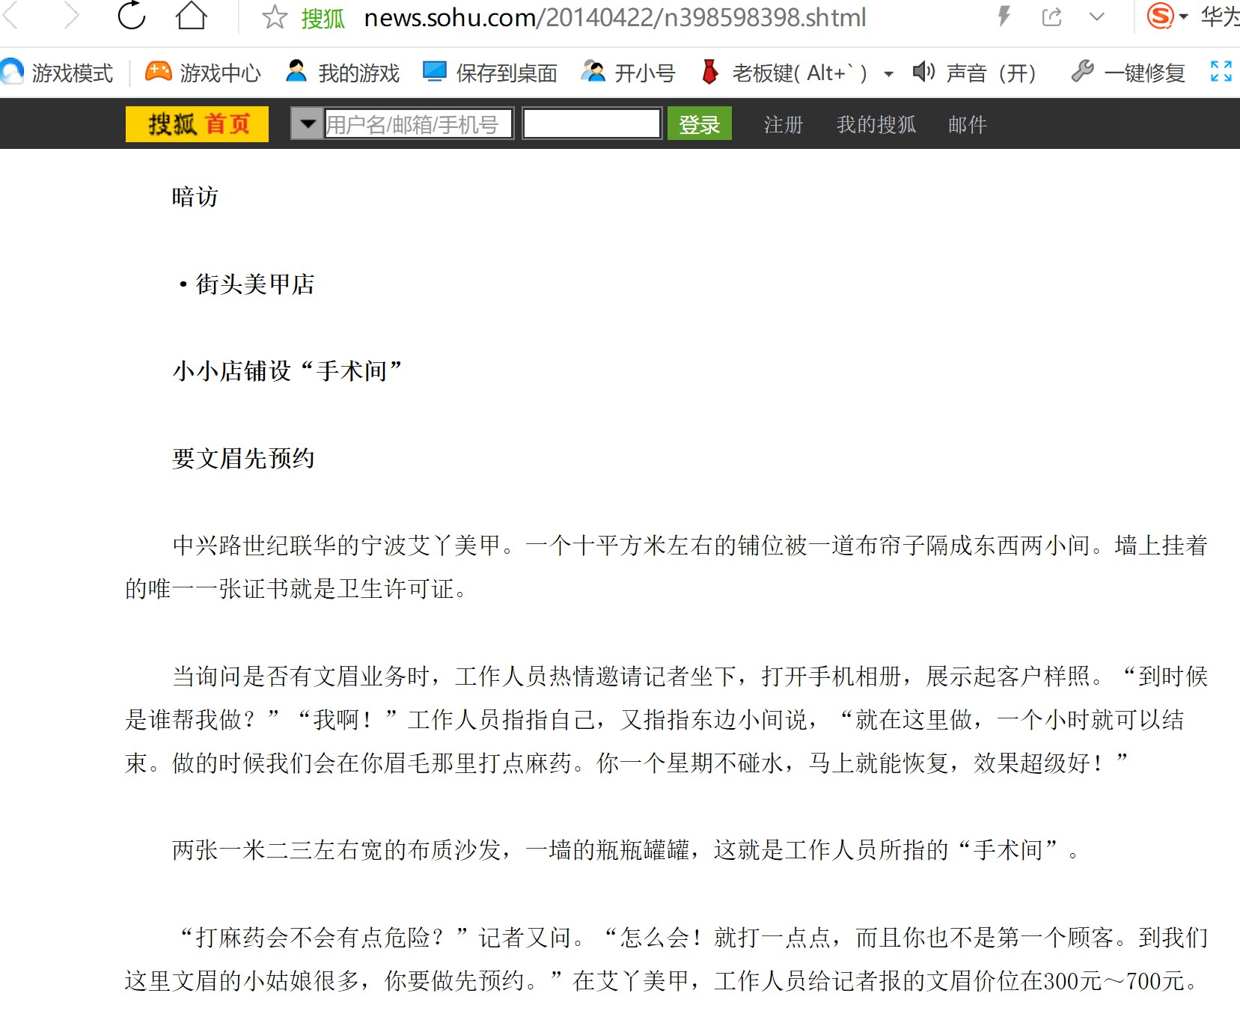Open 游戏中心 toolbar item
The image size is (1240, 1023).
203,73
